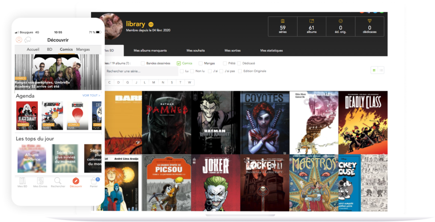Viewport: 435px width, 222px height.
Task: Open the Coyotes comic cover
Action: pos(265,123)
